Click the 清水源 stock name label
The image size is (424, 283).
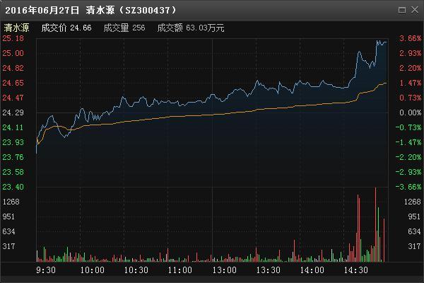pyautogui.click(x=16, y=28)
